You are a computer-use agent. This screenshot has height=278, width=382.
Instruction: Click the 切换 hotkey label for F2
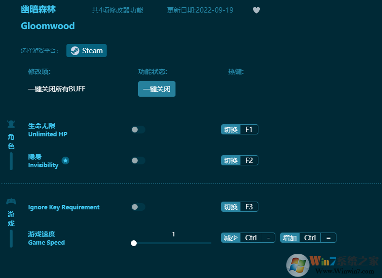pyautogui.click(x=231, y=161)
